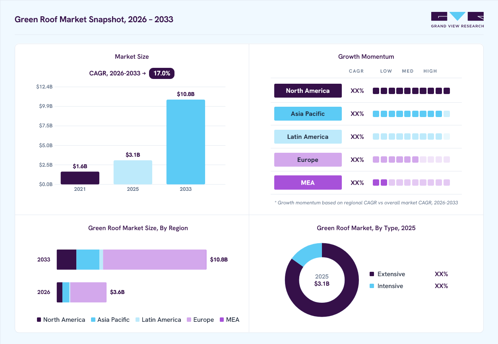Click the Europe legend color swatch
The image size is (498, 344).
[x=189, y=320]
